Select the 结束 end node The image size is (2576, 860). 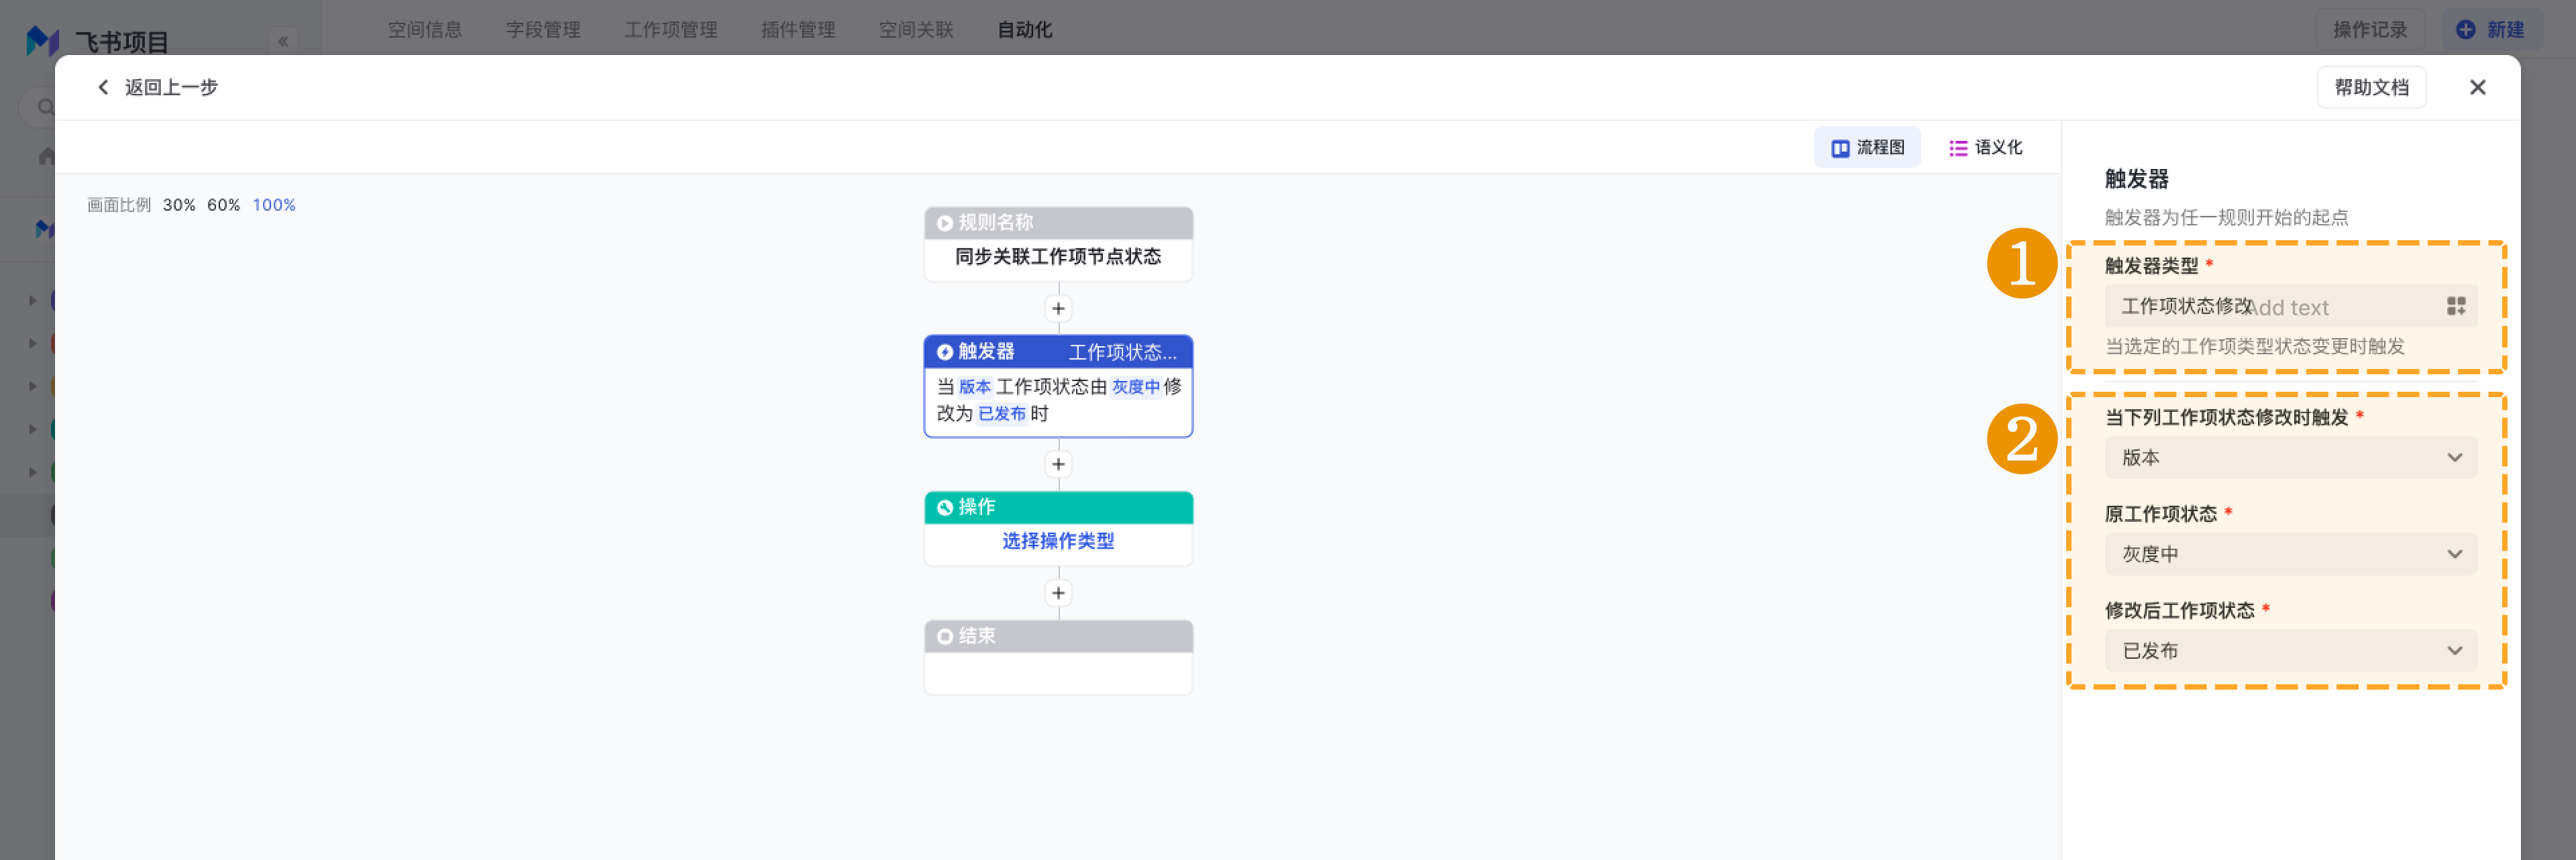pos(1058,657)
